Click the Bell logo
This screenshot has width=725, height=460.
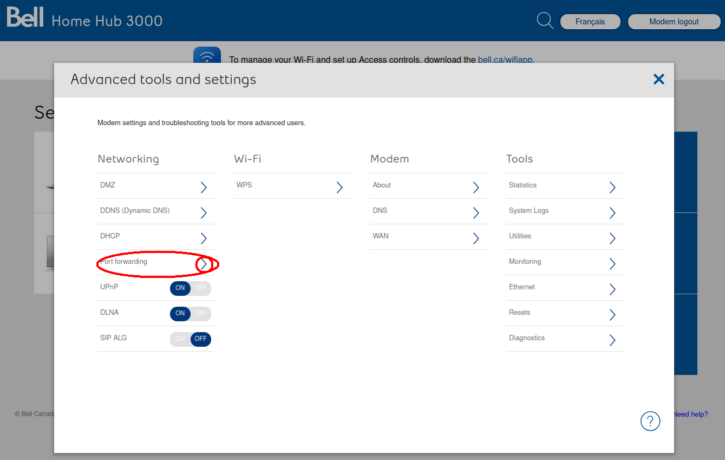25,17
